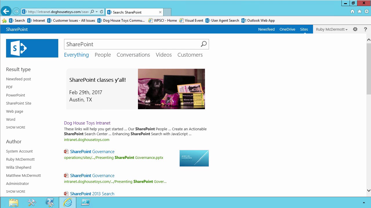Open a new blank browser tab
This screenshot has height=208, width=371.
coord(167,12)
